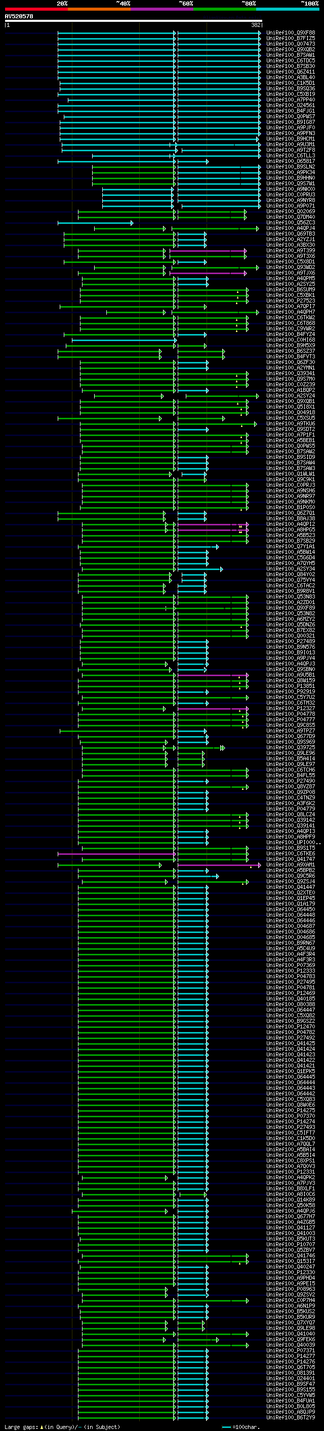Click the UniRef100_P04779 label
The height and width of the screenshot is (1431, 324).
pos(291,809)
